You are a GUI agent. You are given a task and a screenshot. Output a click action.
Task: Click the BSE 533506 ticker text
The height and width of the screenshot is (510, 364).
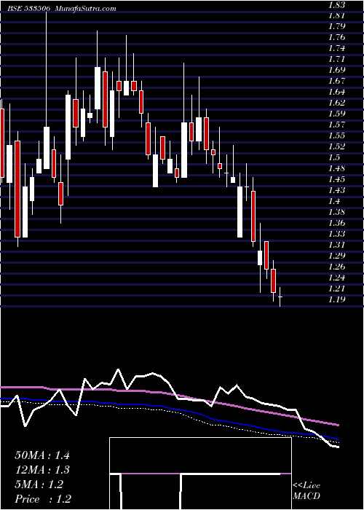pyautogui.click(x=29, y=9)
